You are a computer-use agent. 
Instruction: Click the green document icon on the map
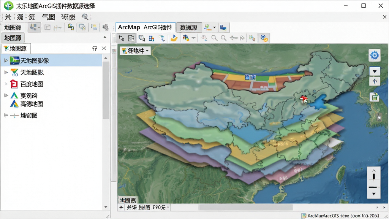coord(375,97)
